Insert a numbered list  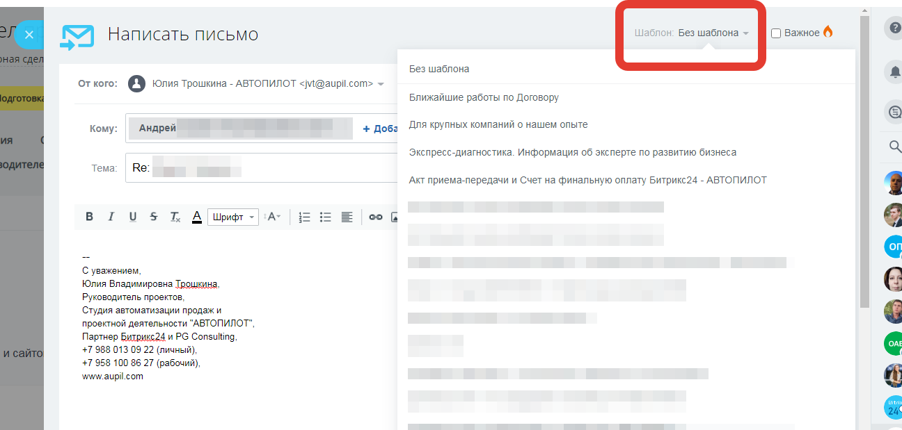tap(304, 217)
